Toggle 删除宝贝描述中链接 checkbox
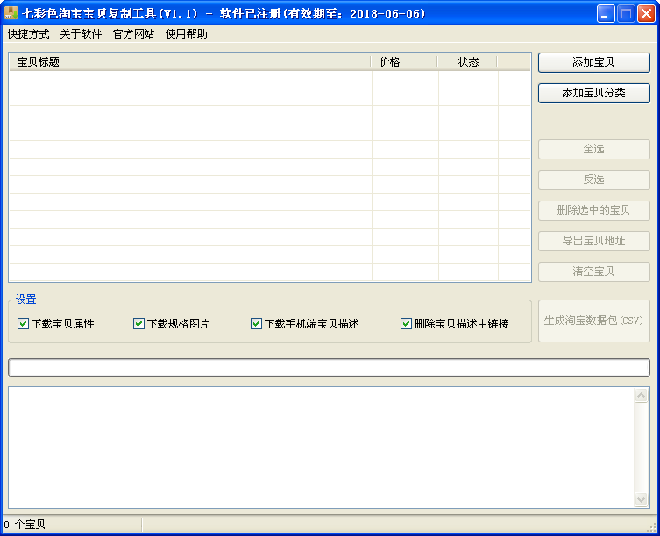Image resolution: width=660 pixels, height=536 pixels. point(406,323)
